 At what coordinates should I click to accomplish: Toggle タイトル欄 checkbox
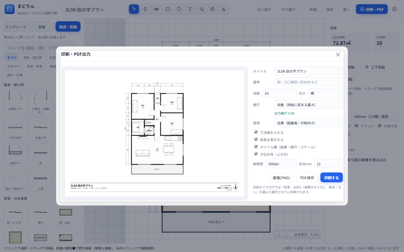pos(256,147)
